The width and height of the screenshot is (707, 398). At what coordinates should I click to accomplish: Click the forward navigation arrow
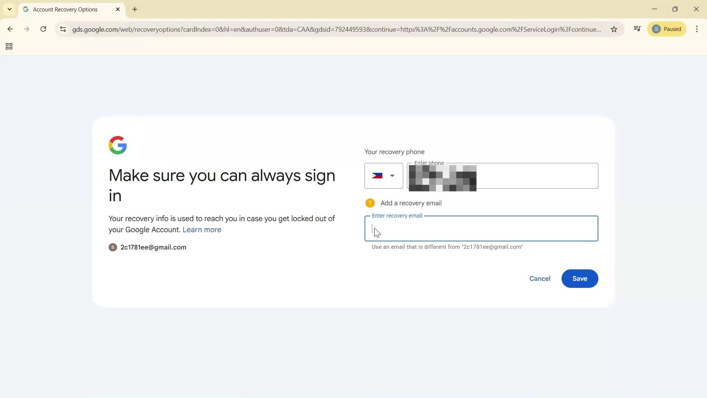click(x=26, y=29)
